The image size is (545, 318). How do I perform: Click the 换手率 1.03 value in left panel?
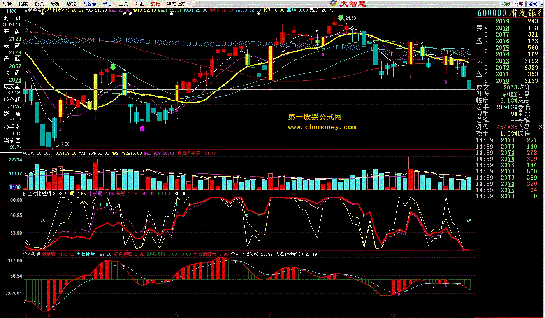pyautogui.click(x=17, y=133)
